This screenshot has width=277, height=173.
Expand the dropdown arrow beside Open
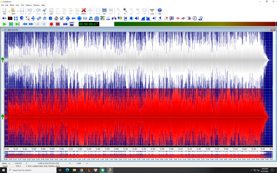(x=18, y=11)
